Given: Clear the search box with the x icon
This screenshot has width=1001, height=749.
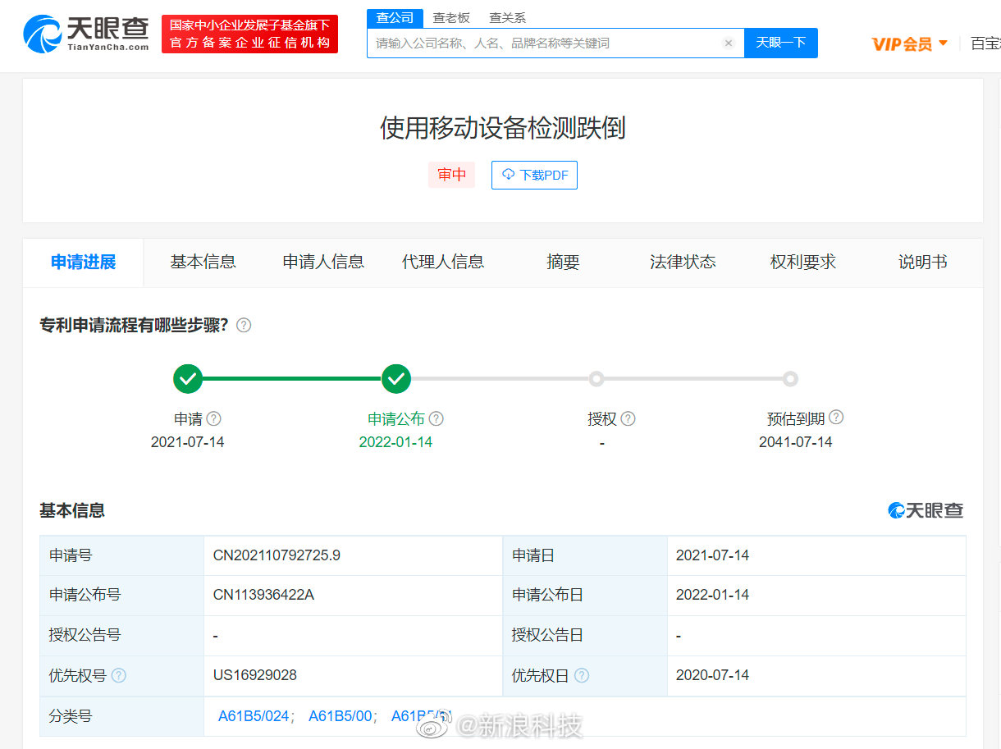Looking at the screenshot, I should (x=728, y=43).
